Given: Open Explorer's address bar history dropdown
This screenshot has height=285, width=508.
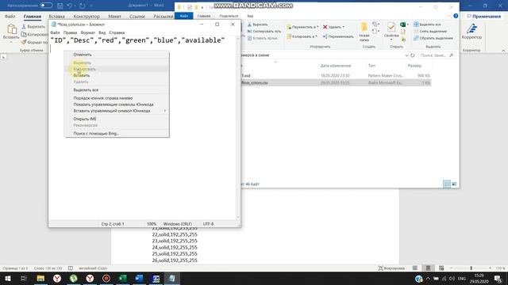Looking at the screenshot, I should [x=406, y=55].
